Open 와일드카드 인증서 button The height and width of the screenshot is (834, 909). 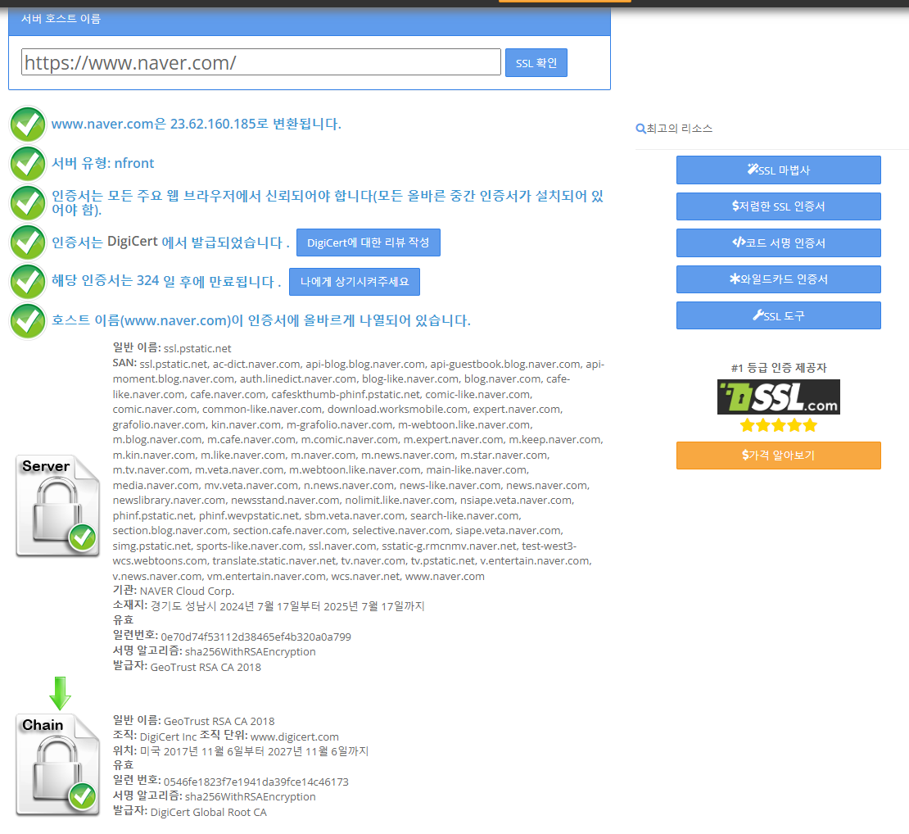(779, 279)
